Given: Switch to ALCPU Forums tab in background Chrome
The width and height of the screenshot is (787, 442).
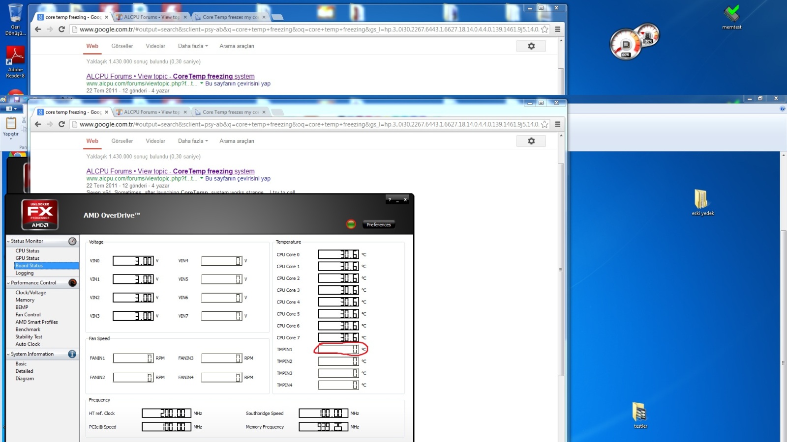Looking at the screenshot, I should pyautogui.click(x=151, y=17).
